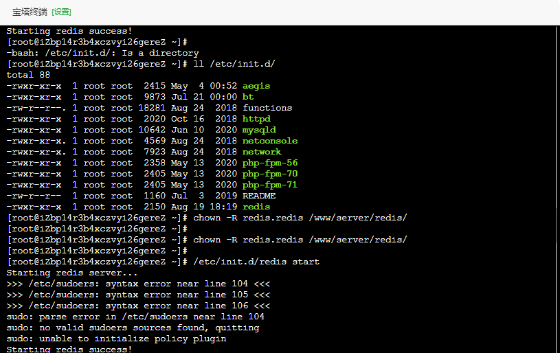Click the 'Aug 19 18:19' date of redis
This screenshot has width=560, height=353.
[204, 207]
